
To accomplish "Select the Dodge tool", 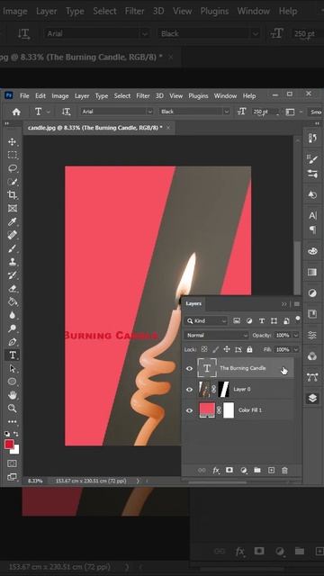I will click(12, 328).
